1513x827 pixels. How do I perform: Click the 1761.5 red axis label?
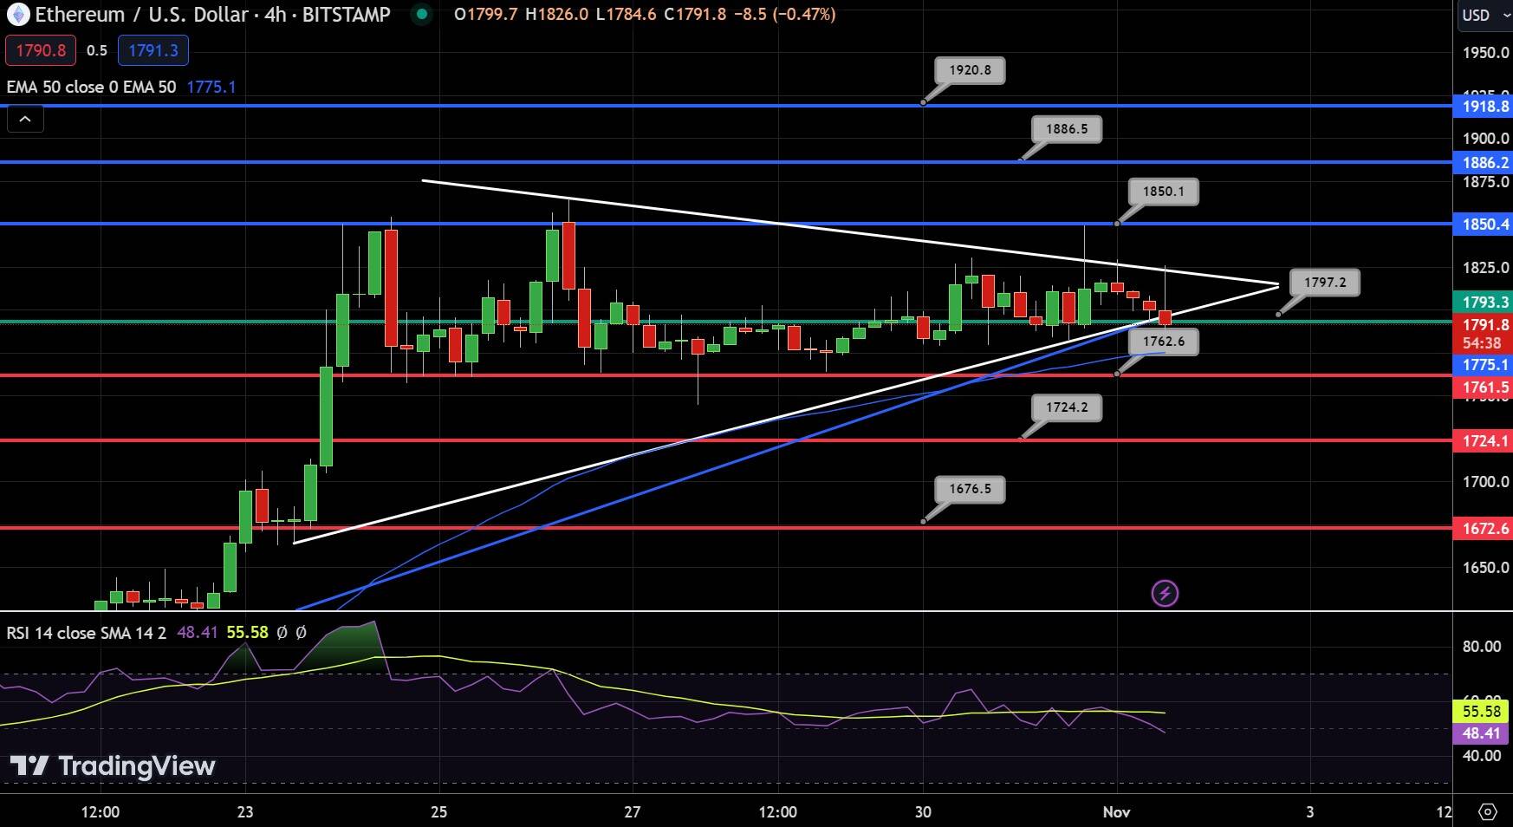pyautogui.click(x=1483, y=387)
